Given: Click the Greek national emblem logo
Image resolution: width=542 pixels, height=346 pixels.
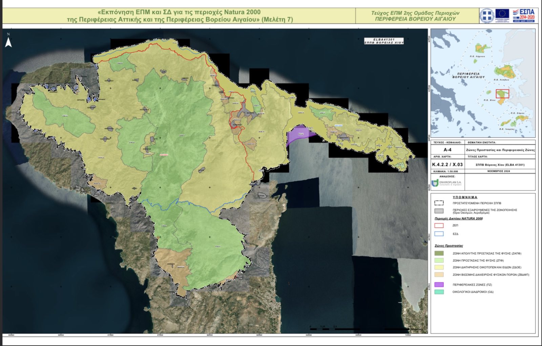Looking at the screenshot, I should coord(486,16).
